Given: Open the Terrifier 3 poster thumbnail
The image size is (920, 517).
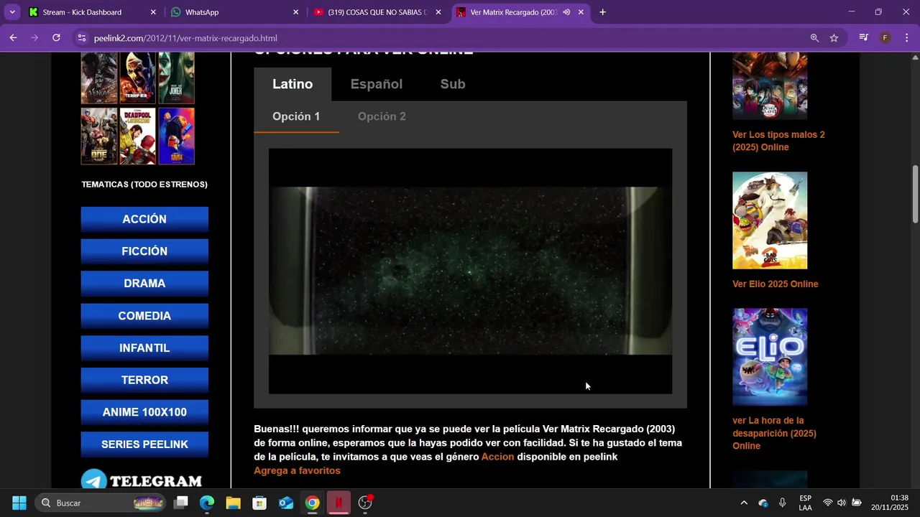Looking at the screenshot, I should click(x=137, y=78).
